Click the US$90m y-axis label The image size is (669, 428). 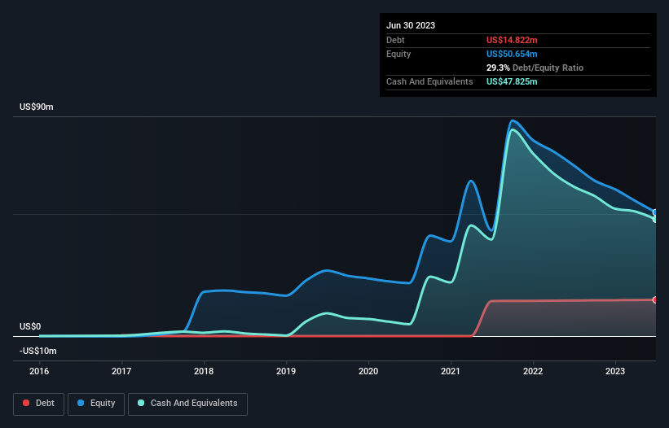(x=37, y=107)
